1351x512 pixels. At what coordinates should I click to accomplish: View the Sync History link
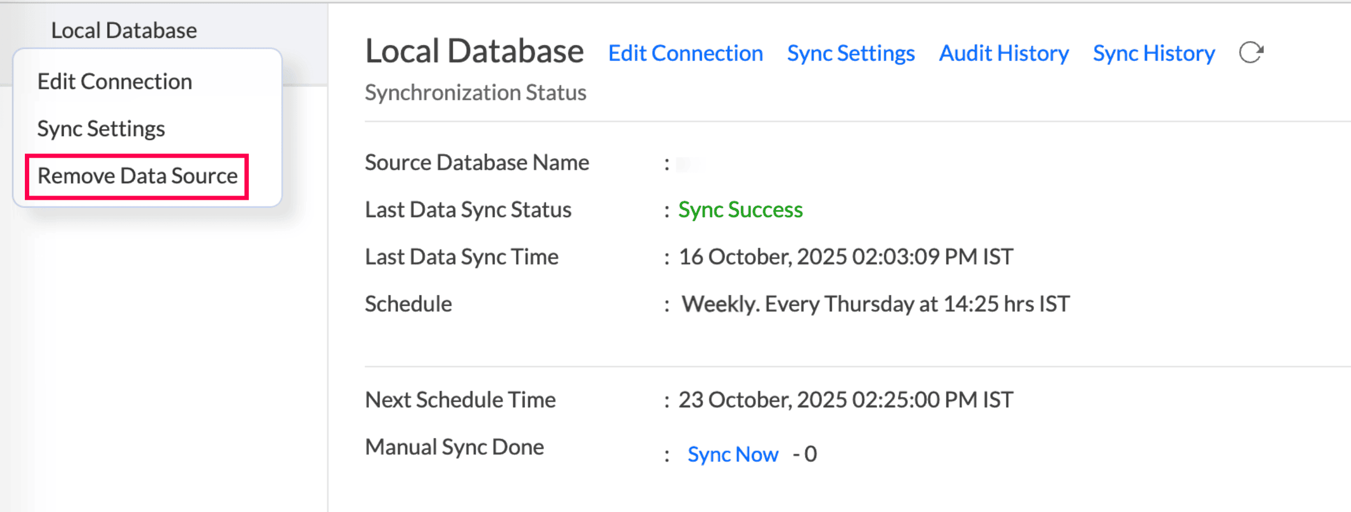[1154, 53]
